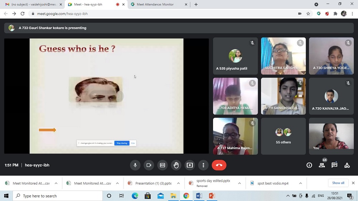This screenshot has height=201, width=358.
Task: Toggle closed captions in Meet
Action: [162, 165]
